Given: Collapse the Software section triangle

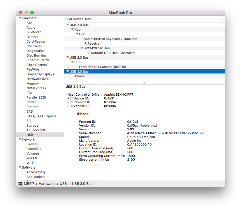Looking at the screenshot, I should click(20, 167).
